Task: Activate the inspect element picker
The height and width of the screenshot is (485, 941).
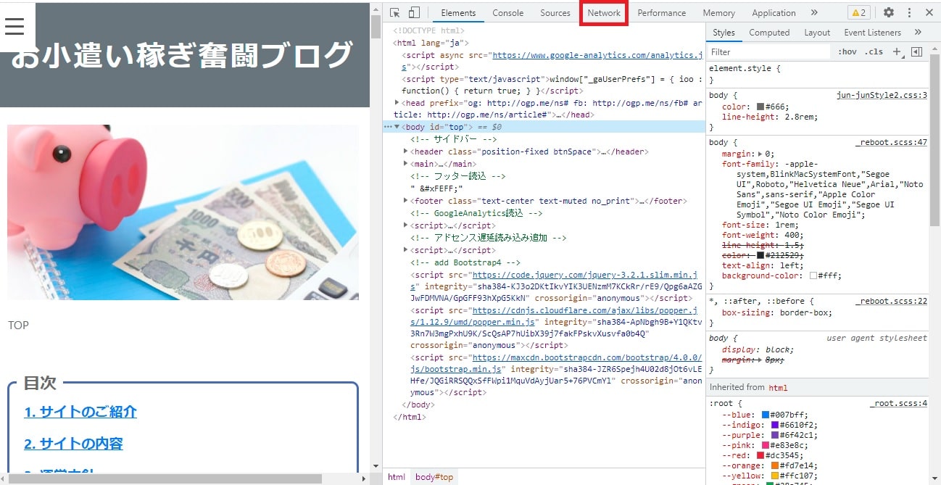Action: (x=394, y=12)
